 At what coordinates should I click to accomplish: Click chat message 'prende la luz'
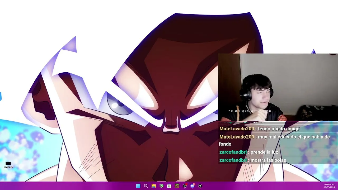(264, 152)
